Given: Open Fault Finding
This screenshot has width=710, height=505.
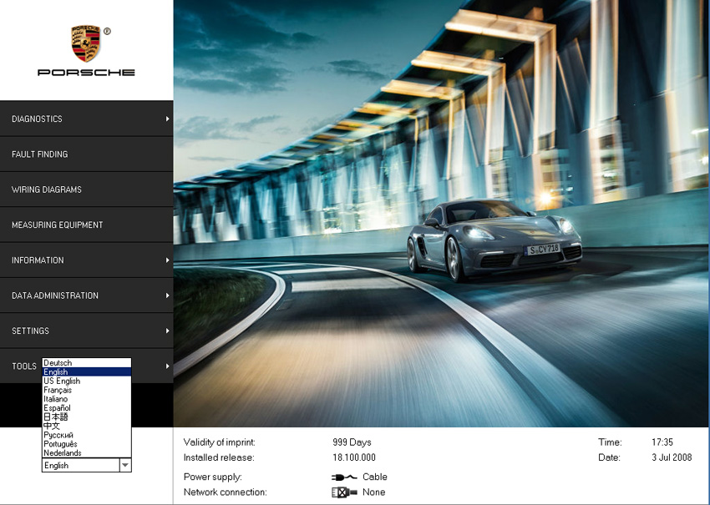Looking at the screenshot, I should [x=87, y=154].
